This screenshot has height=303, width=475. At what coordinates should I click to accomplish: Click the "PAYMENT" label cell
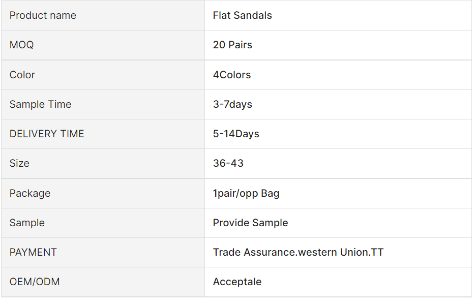[x=33, y=252]
